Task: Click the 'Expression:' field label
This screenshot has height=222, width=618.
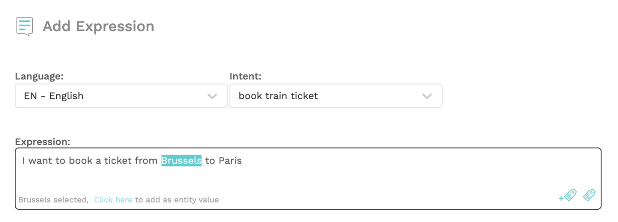Action: tap(42, 142)
